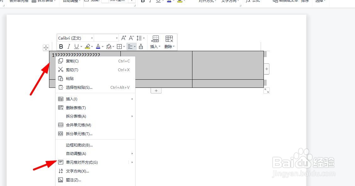355x186 pixels.
Task: Toggle bold formatting on floating toolbar
Action: coord(61,46)
